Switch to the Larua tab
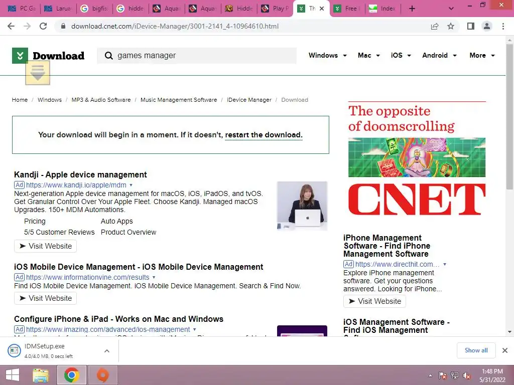 tap(58, 9)
